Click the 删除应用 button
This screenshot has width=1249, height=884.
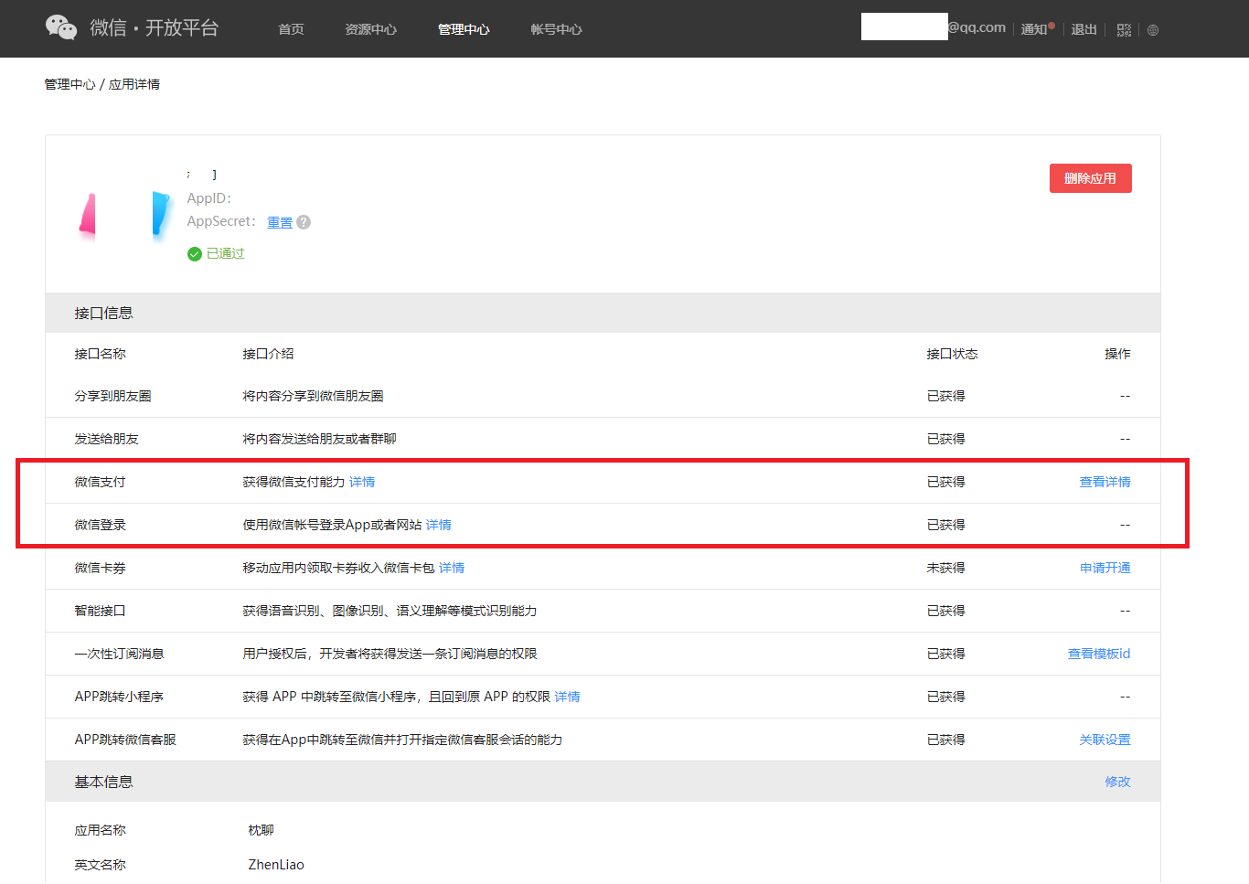click(1091, 178)
